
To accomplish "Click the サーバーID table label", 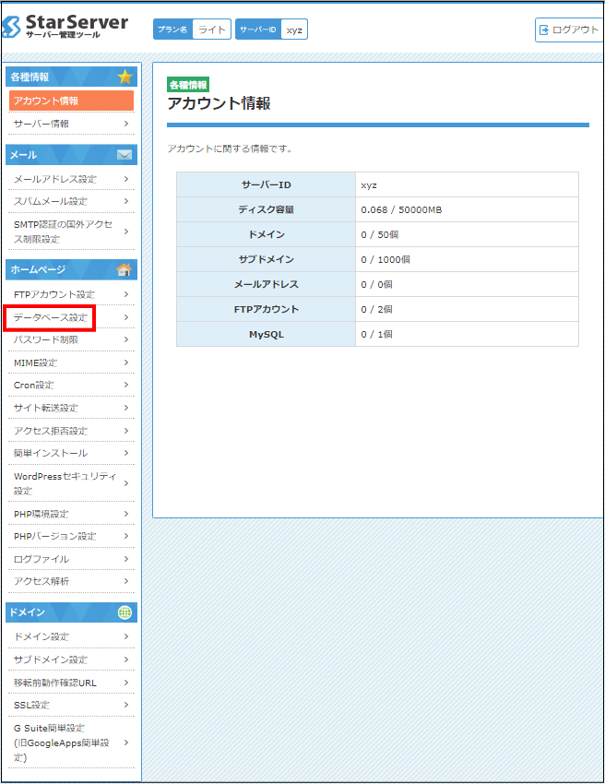I will pyautogui.click(x=266, y=185).
